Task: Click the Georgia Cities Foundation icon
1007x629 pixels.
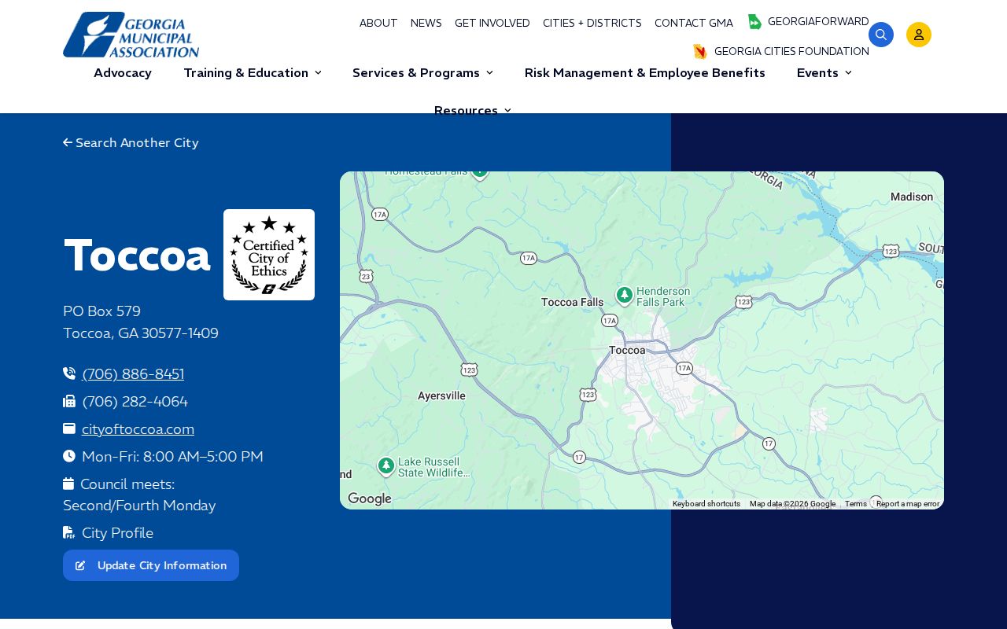Action: coord(699,52)
